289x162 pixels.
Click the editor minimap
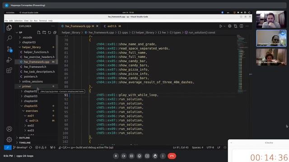point(242,63)
